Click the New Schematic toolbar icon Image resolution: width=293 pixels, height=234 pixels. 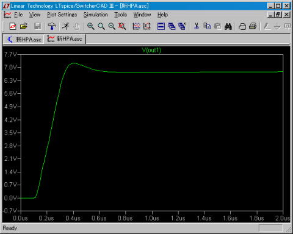pos(13,26)
